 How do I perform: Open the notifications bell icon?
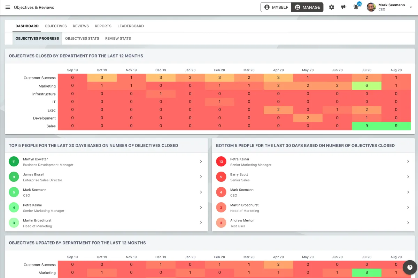coord(356,7)
